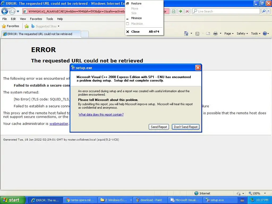Choose Close Alt+F4 from system menu
Image resolution: width=272 pixels, height=204 pixels.
click(x=144, y=32)
